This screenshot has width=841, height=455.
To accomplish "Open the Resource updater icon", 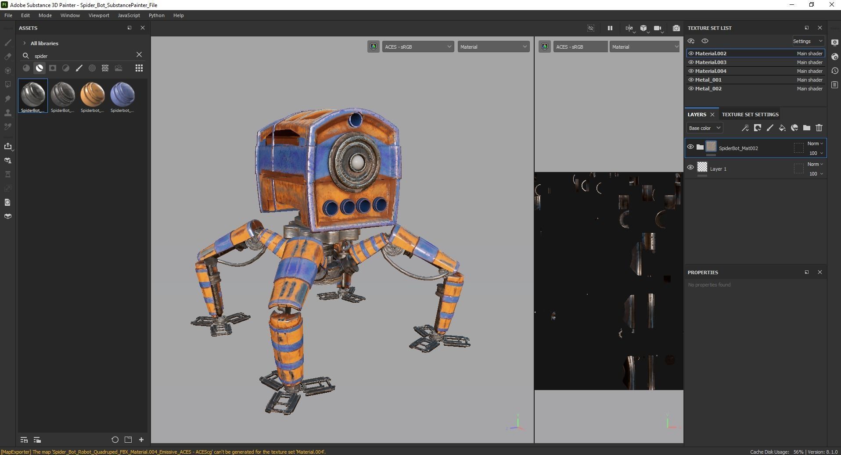I will [x=7, y=202].
